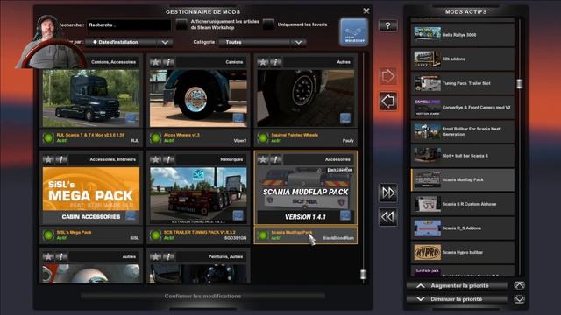Click the R.ä. Scania T truck thumbnail
Image resolution: width=561 pixels, height=315 pixels.
click(x=91, y=98)
